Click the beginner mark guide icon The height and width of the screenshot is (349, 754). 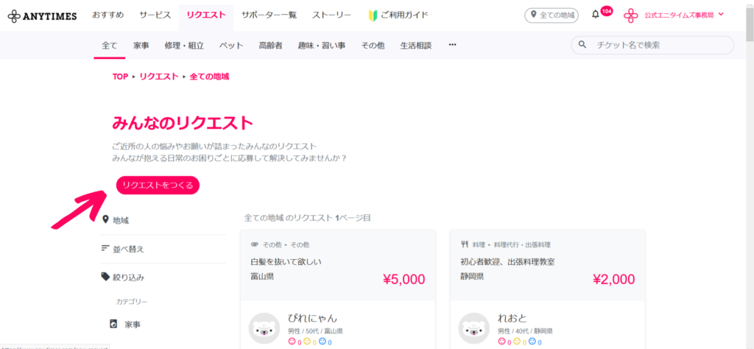373,15
